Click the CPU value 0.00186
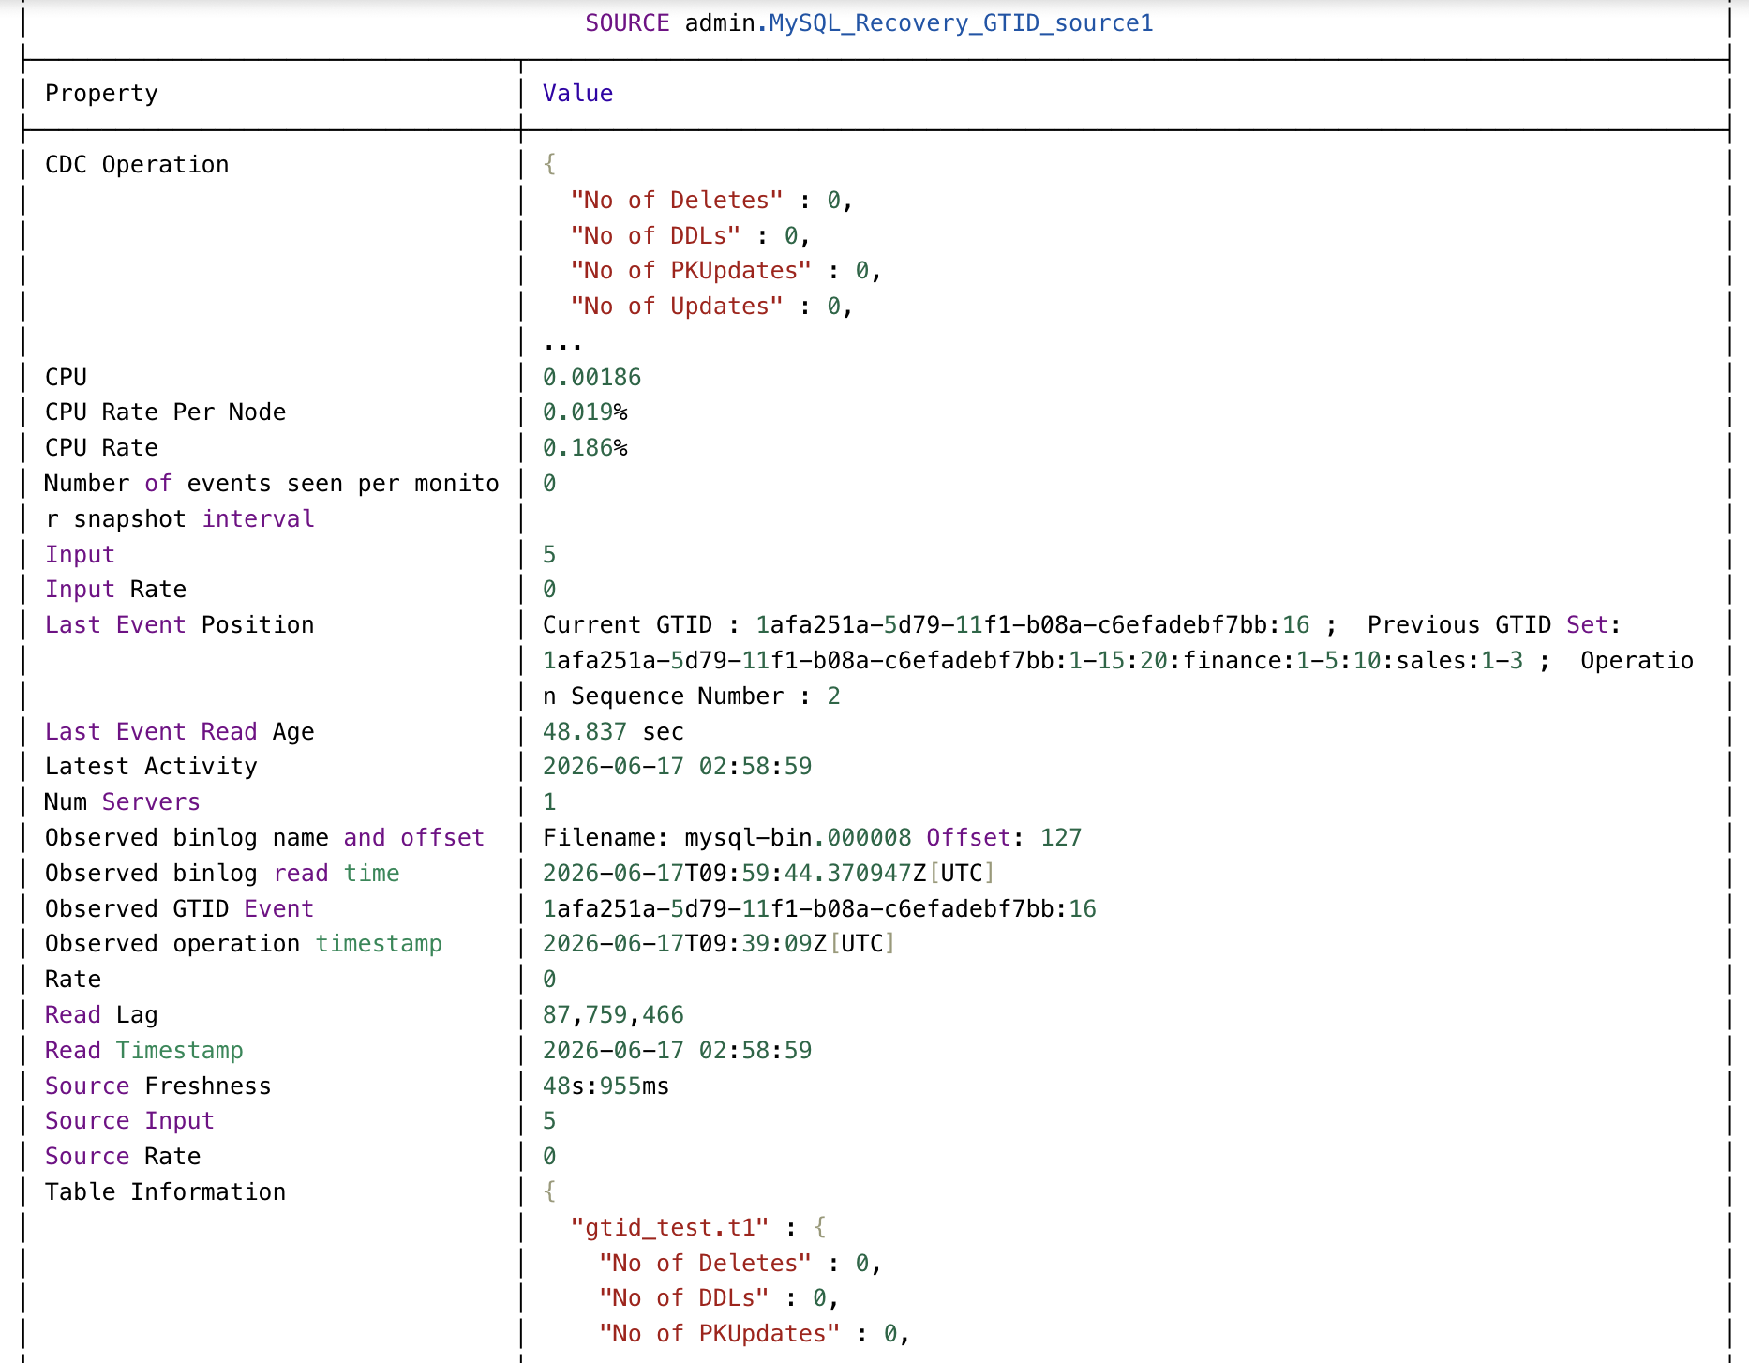The height and width of the screenshot is (1363, 1749). point(591,378)
